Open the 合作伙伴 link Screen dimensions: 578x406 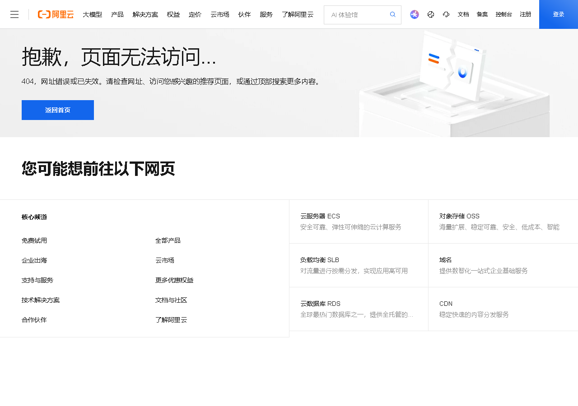click(x=34, y=320)
